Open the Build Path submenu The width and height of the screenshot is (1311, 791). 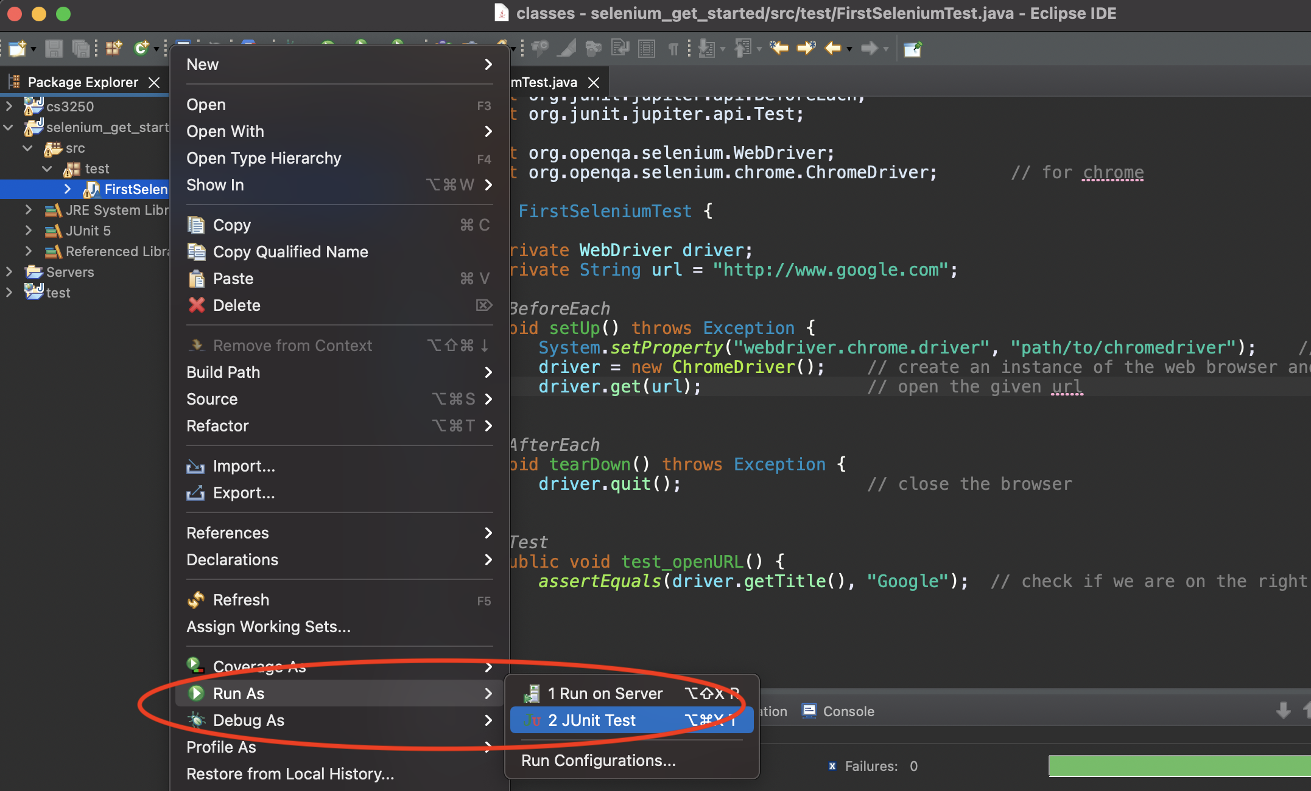pyautogui.click(x=339, y=372)
